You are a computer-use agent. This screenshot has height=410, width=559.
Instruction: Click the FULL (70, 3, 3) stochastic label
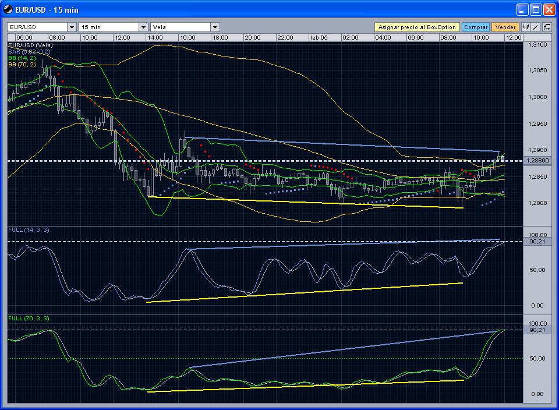pyautogui.click(x=29, y=319)
